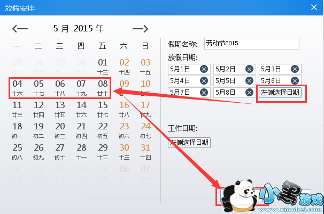Screen dimensions: 324x214
Task: Select May 18 on the calendar
Action: (17, 130)
